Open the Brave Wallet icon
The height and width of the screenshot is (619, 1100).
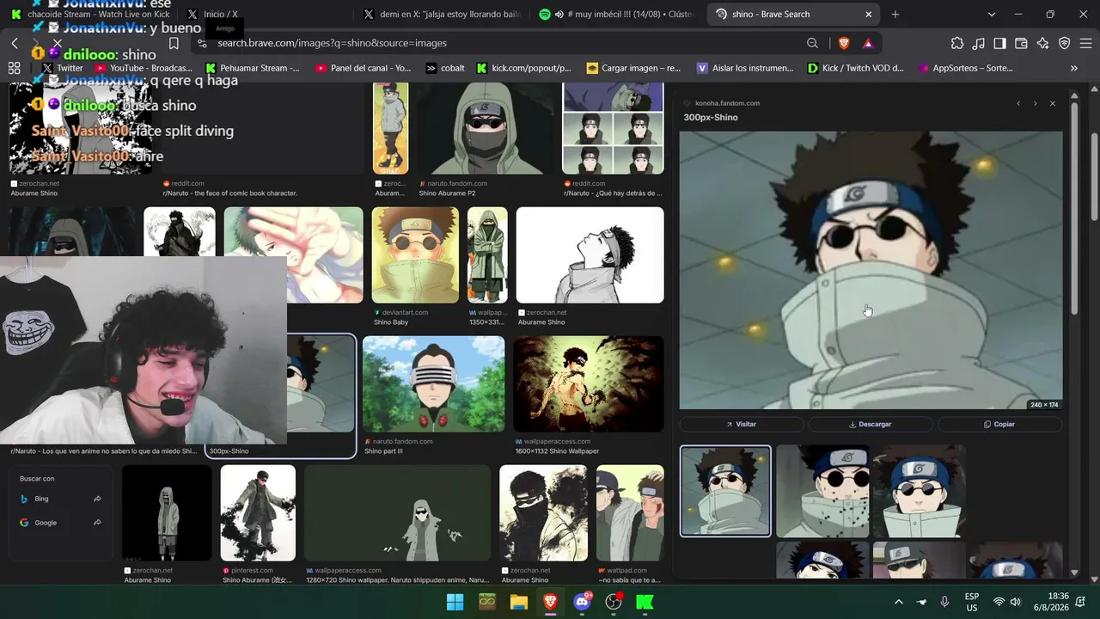(1022, 43)
